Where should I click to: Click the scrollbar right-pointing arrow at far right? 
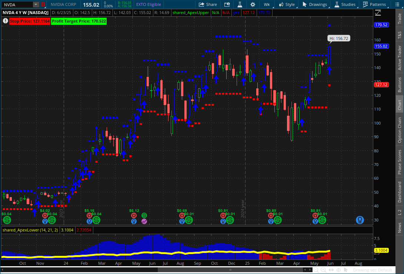[x=310, y=270]
